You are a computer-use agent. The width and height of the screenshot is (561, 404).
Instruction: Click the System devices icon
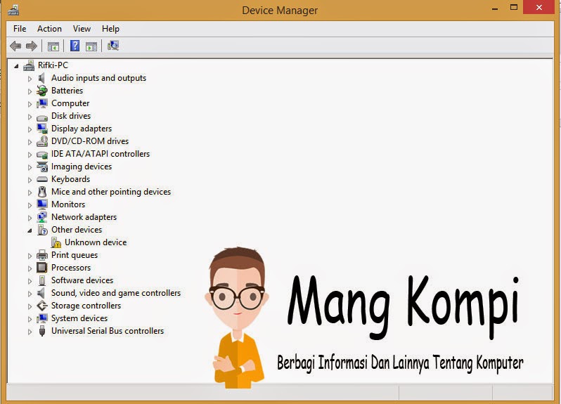(x=42, y=318)
